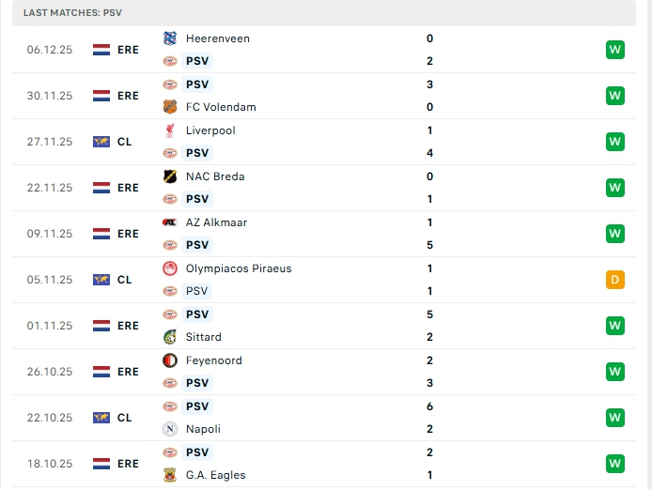Click the Olympiacos Piraeus club crest
Viewport: 652px width, 490px height.
tap(170, 268)
